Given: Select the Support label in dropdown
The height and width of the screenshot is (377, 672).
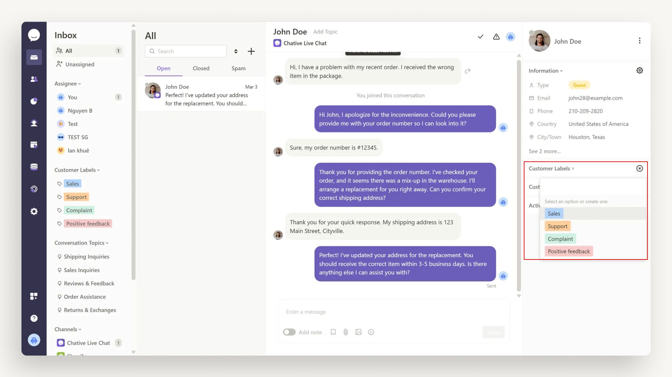Looking at the screenshot, I should (558, 226).
